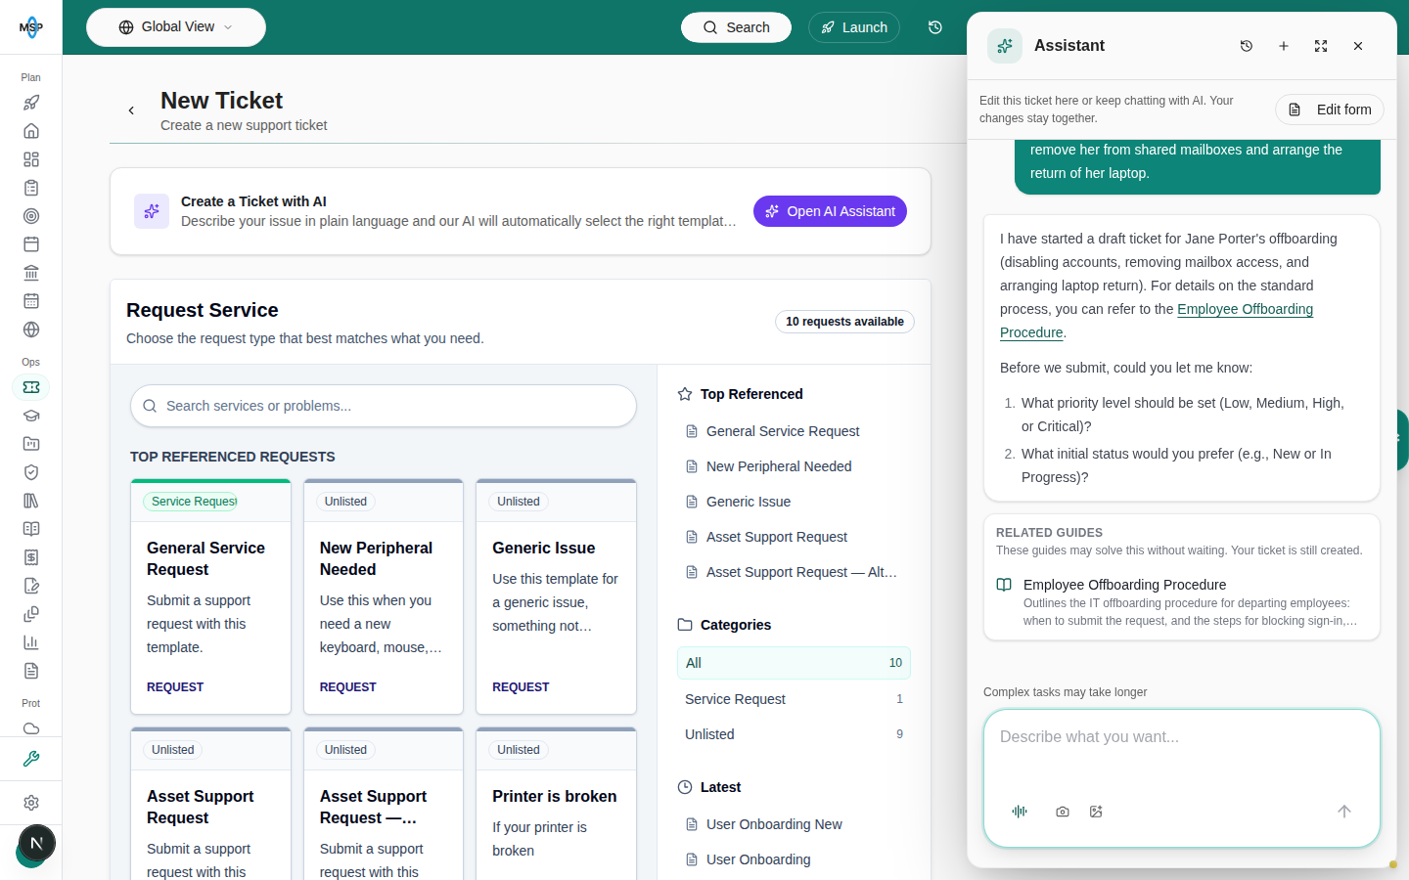Open New Peripheral Needed in Top Referenced list
Screen dimensions: 1409x880
[x=779, y=466]
